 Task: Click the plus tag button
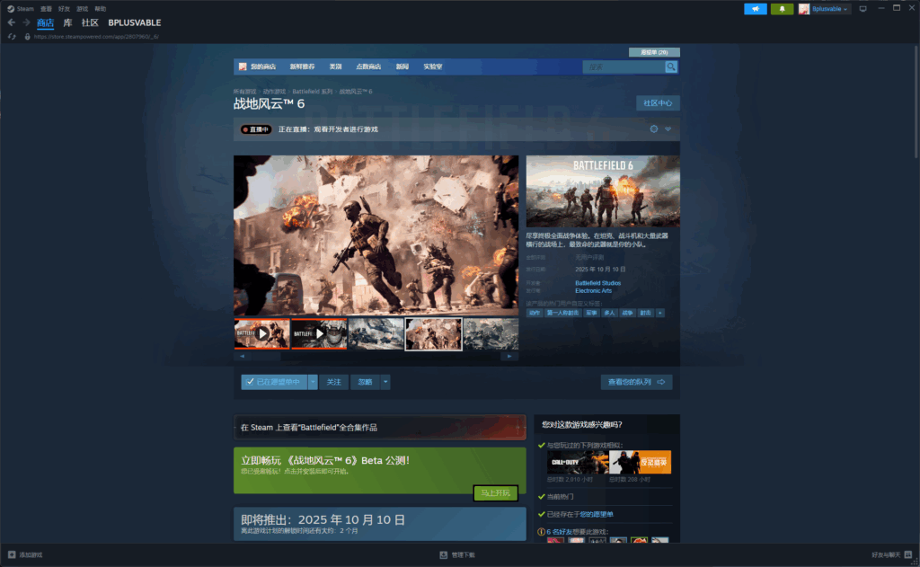coord(660,313)
